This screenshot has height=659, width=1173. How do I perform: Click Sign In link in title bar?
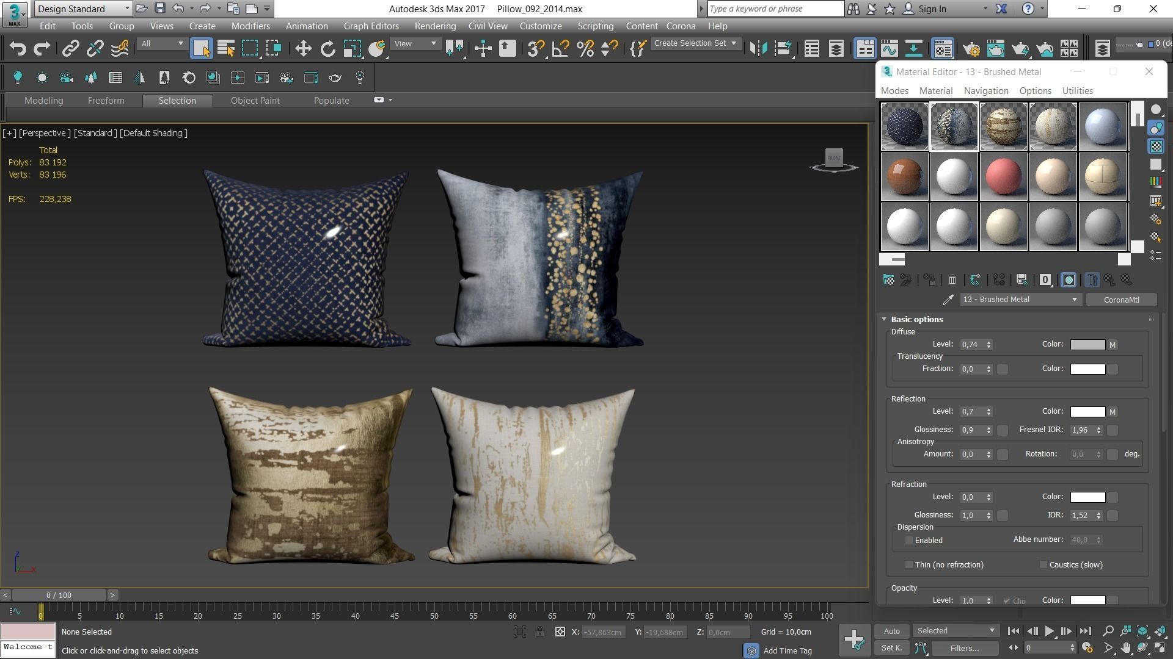932,9
